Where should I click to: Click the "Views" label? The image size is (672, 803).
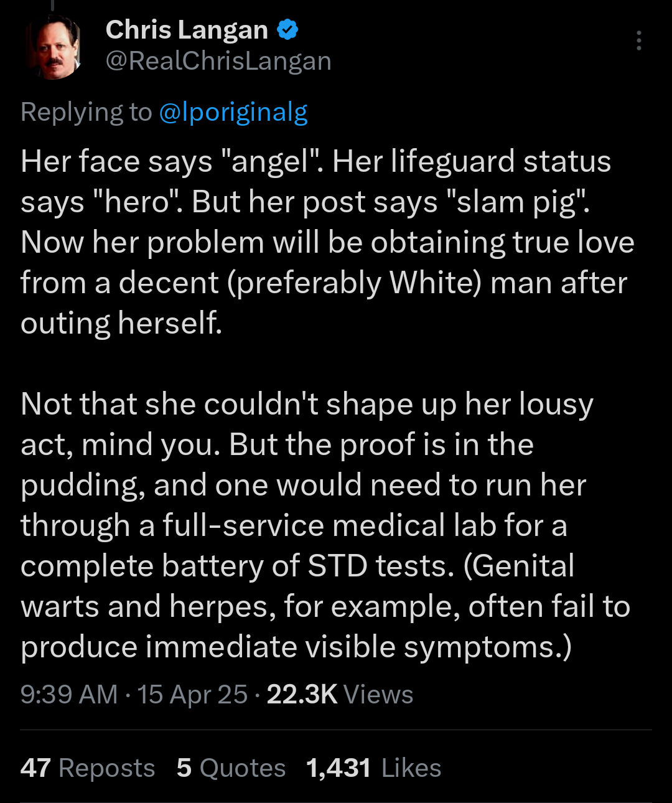click(x=378, y=695)
